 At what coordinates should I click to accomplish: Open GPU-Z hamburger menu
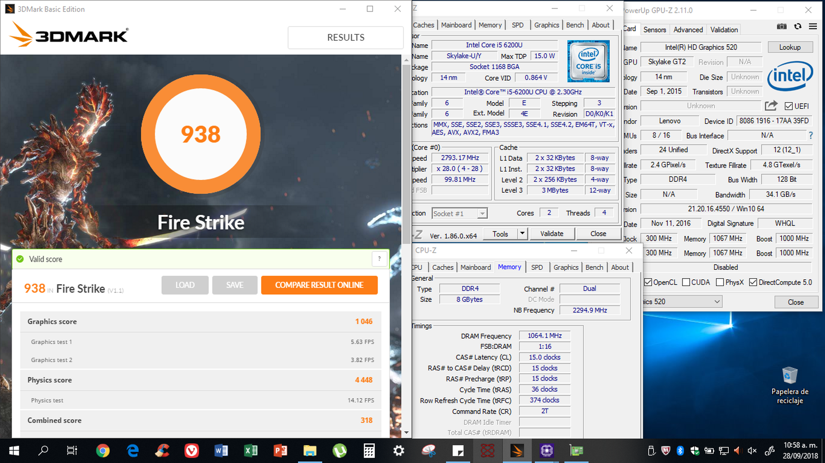coord(813,27)
